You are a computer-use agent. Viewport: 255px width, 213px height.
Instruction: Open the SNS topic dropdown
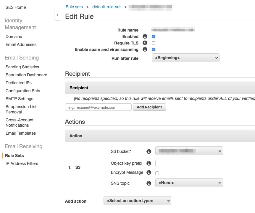189,183
